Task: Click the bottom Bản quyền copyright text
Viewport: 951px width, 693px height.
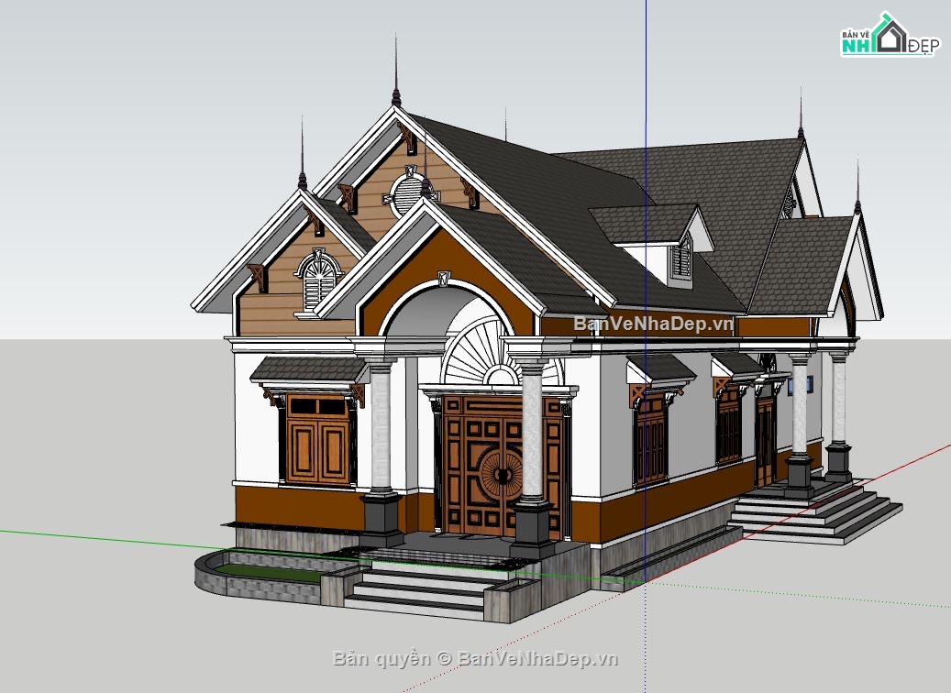Action: [475, 658]
